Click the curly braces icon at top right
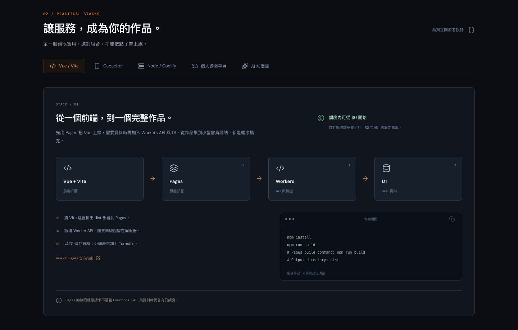The width and height of the screenshot is (518, 330). tap(471, 30)
